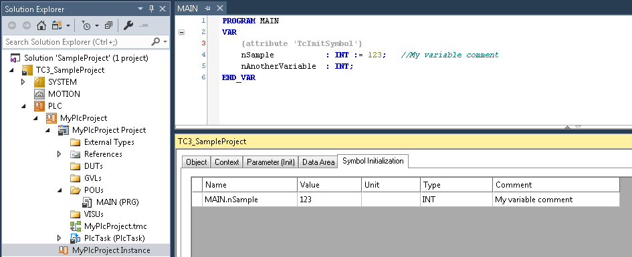This screenshot has height=257, width=632.
Task: Click the Unit column header
Action: [391, 185]
